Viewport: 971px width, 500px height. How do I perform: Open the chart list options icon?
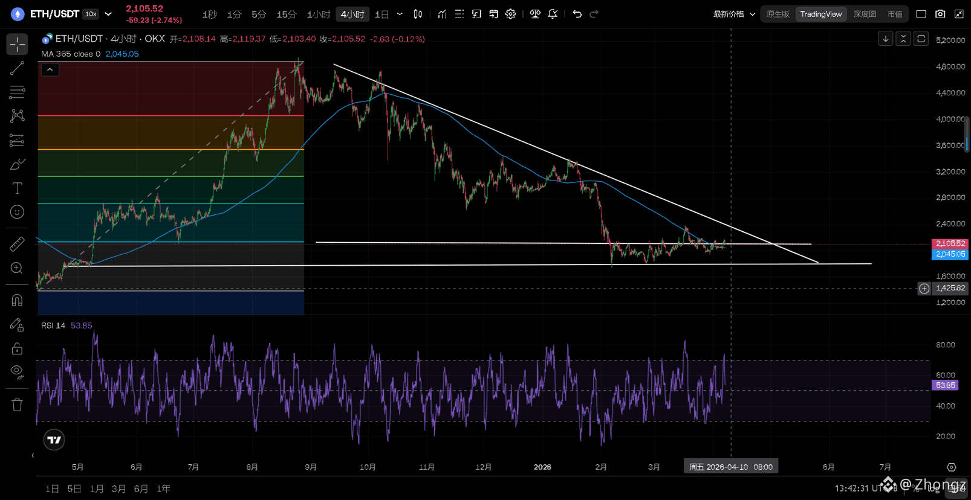pos(460,14)
